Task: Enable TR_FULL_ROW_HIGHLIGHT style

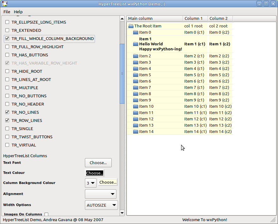Action: pos(7,47)
